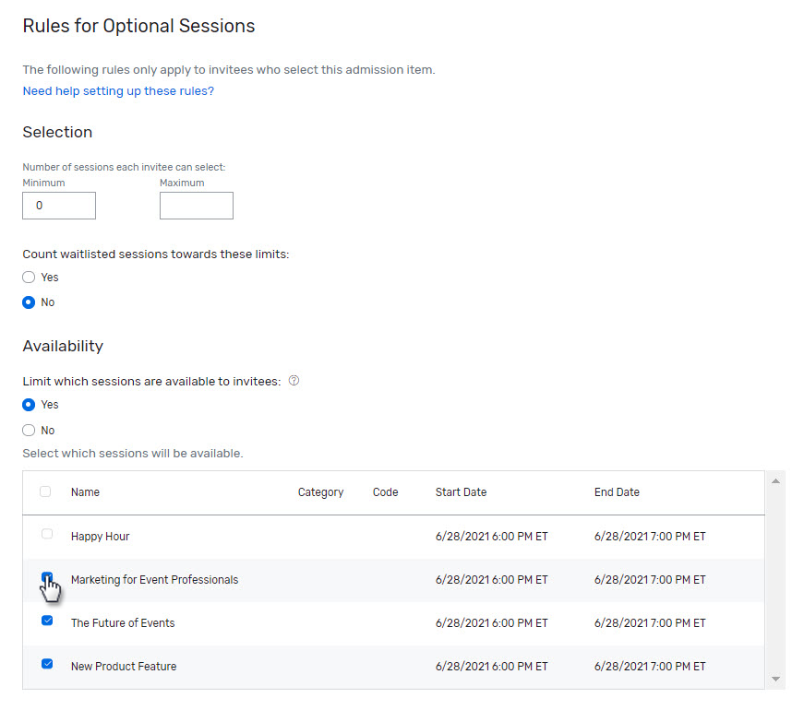Select Yes under limit sessions availability
804x710 pixels.
coord(29,404)
